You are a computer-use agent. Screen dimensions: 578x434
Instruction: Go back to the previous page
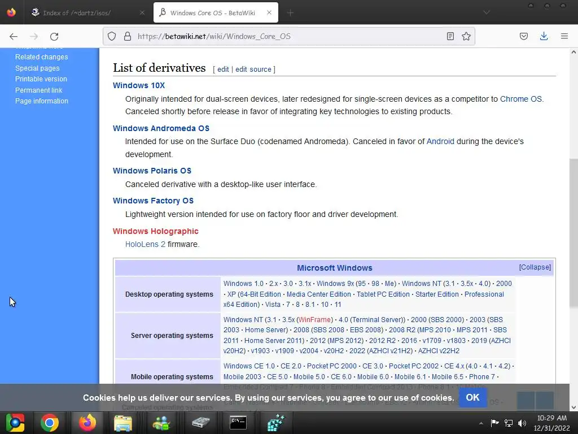14,36
